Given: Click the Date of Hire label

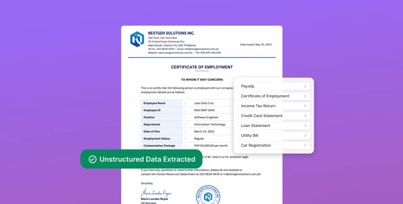Looking at the screenshot, I should point(152,131).
